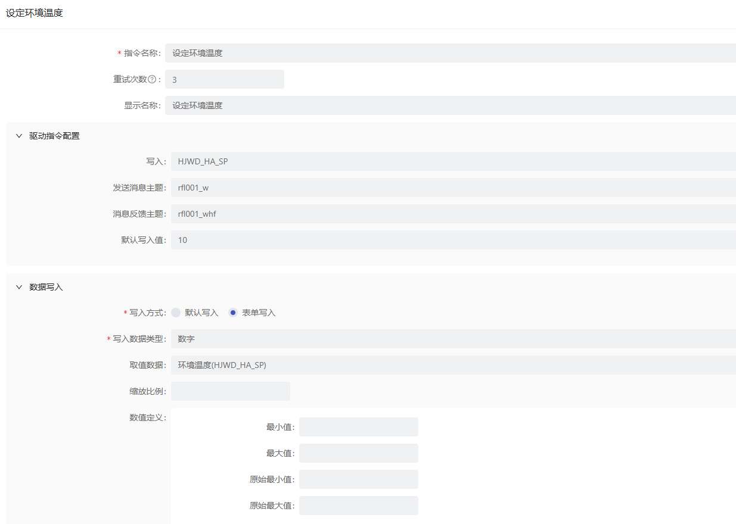The image size is (736, 524).
Task: Click the 消息反馈主题 field rfl001_whf
Action: (454, 214)
